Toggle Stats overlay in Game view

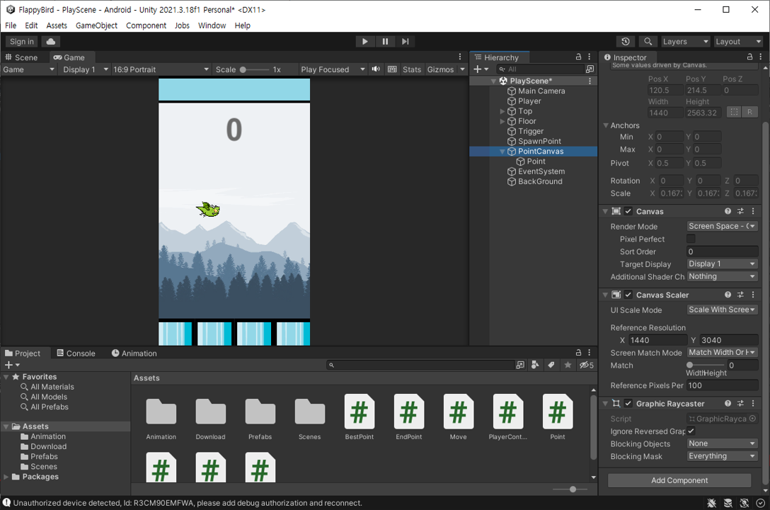click(411, 69)
